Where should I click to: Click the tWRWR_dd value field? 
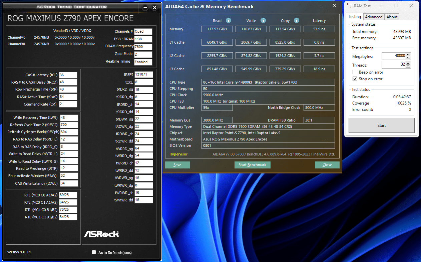pos(144,200)
